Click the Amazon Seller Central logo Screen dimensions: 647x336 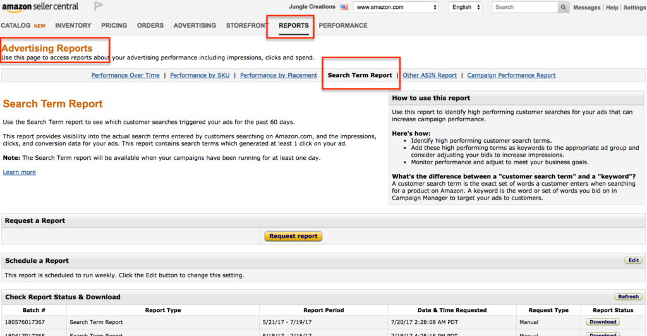39,7
